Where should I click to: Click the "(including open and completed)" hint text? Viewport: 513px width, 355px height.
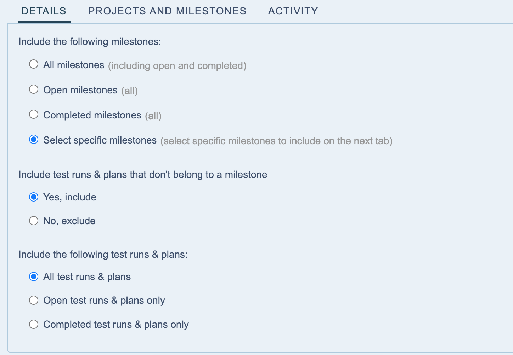(x=177, y=66)
